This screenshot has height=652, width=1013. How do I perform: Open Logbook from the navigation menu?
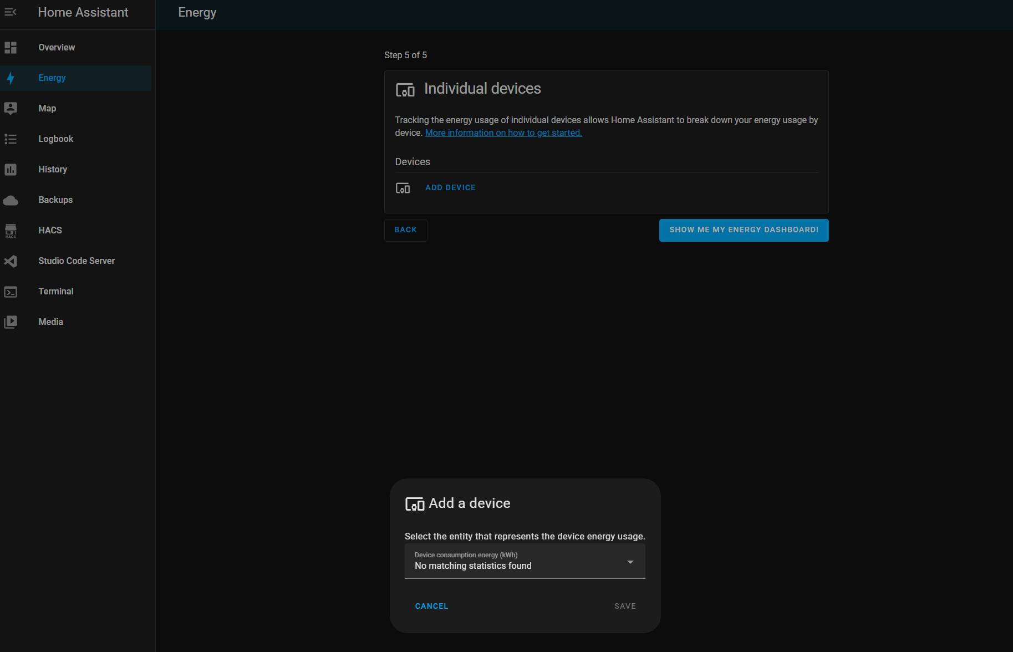tap(55, 139)
